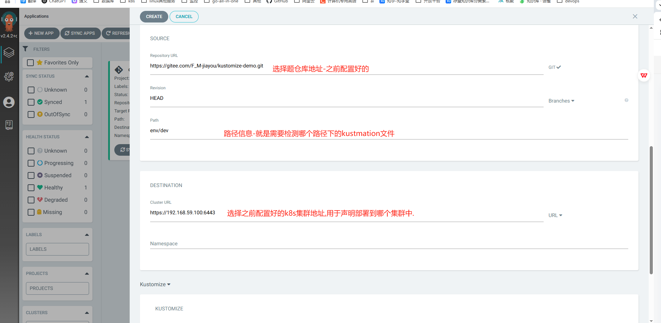Open the Kustomize tool type dropdown
This screenshot has height=323, width=661.
tap(155, 284)
